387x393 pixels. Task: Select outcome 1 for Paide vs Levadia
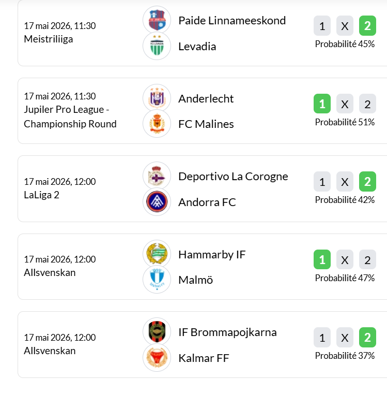tap(322, 26)
